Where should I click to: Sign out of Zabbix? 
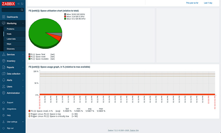click(x=10, y=128)
